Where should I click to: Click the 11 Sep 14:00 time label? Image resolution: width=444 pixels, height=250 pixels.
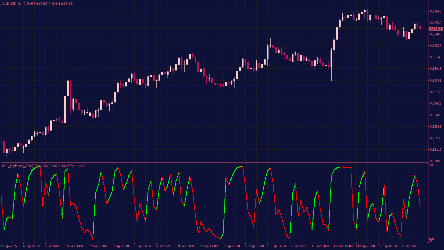(343, 246)
